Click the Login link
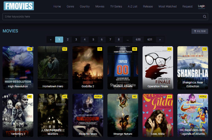This screenshot has width=212, height=140. click(201, 6)
